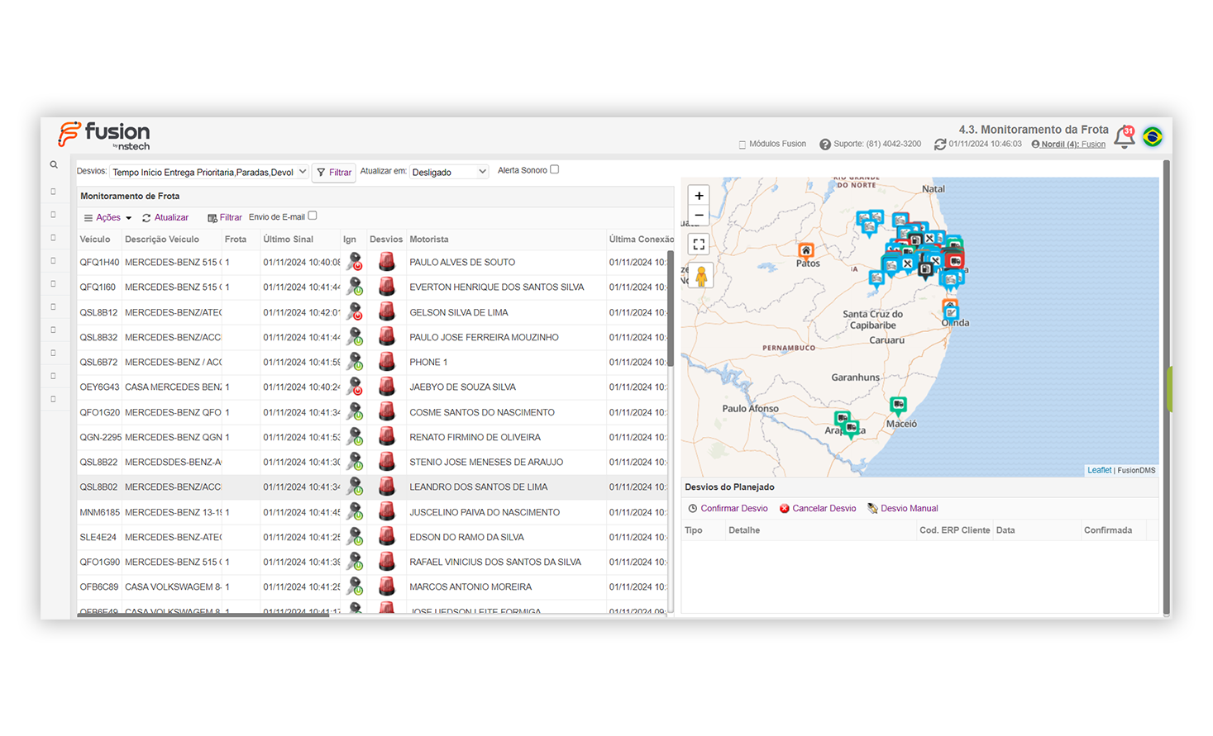Click the siren alert icon for QSL8B12

(x=386, y=312)
